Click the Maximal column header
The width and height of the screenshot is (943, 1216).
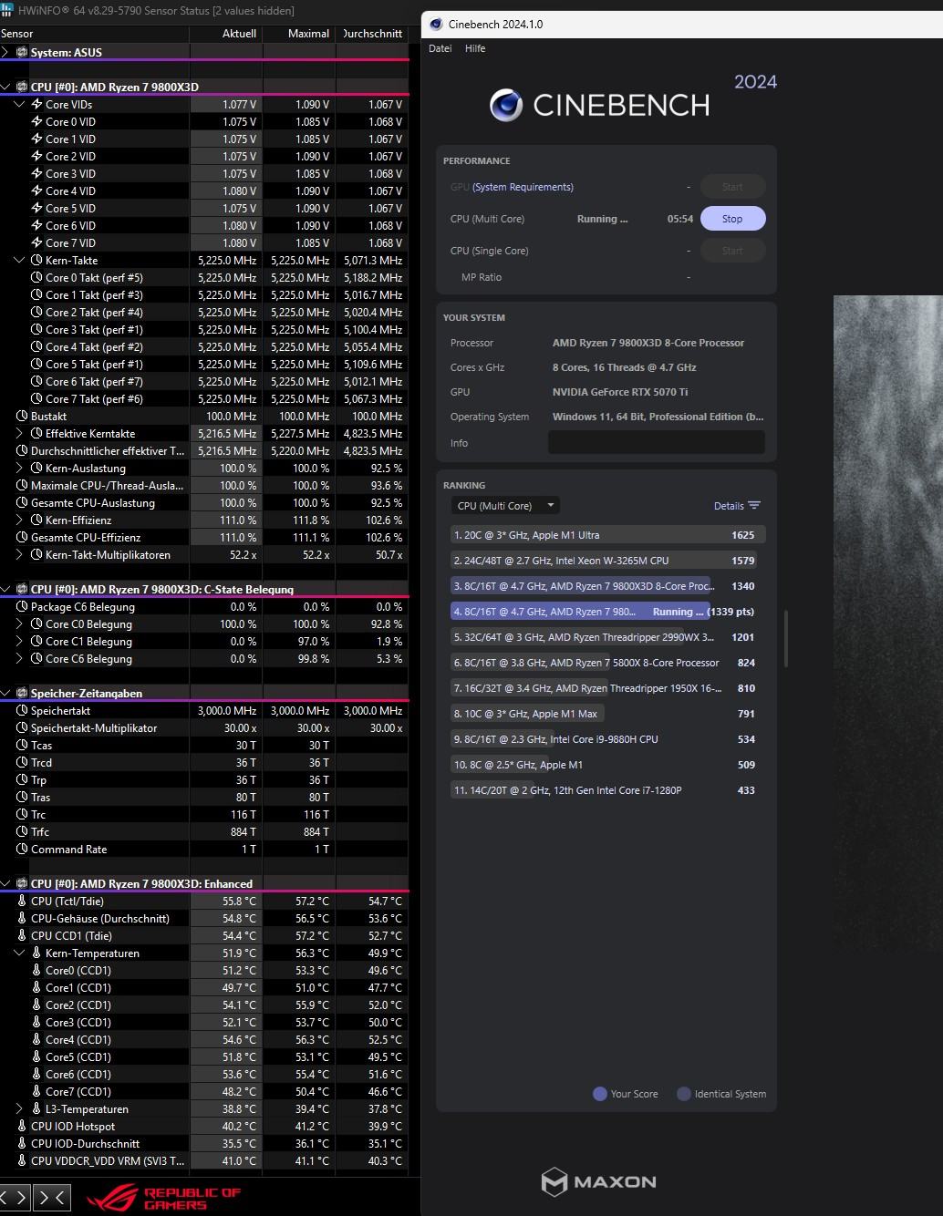click(299, 34)
